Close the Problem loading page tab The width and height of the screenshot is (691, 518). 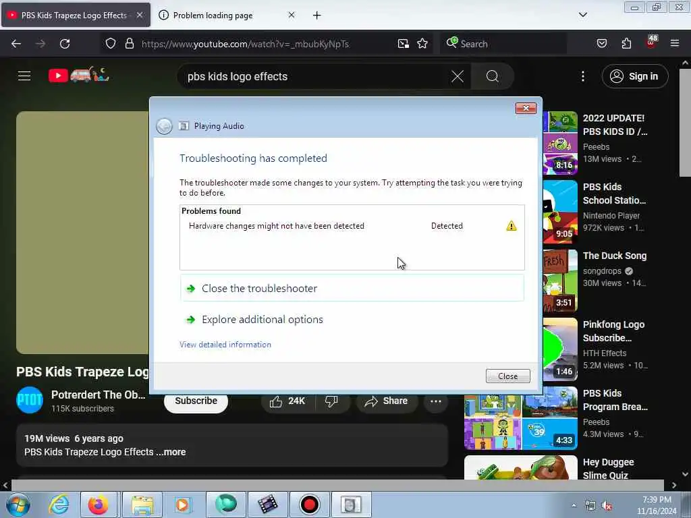click(x=292, y=15)
